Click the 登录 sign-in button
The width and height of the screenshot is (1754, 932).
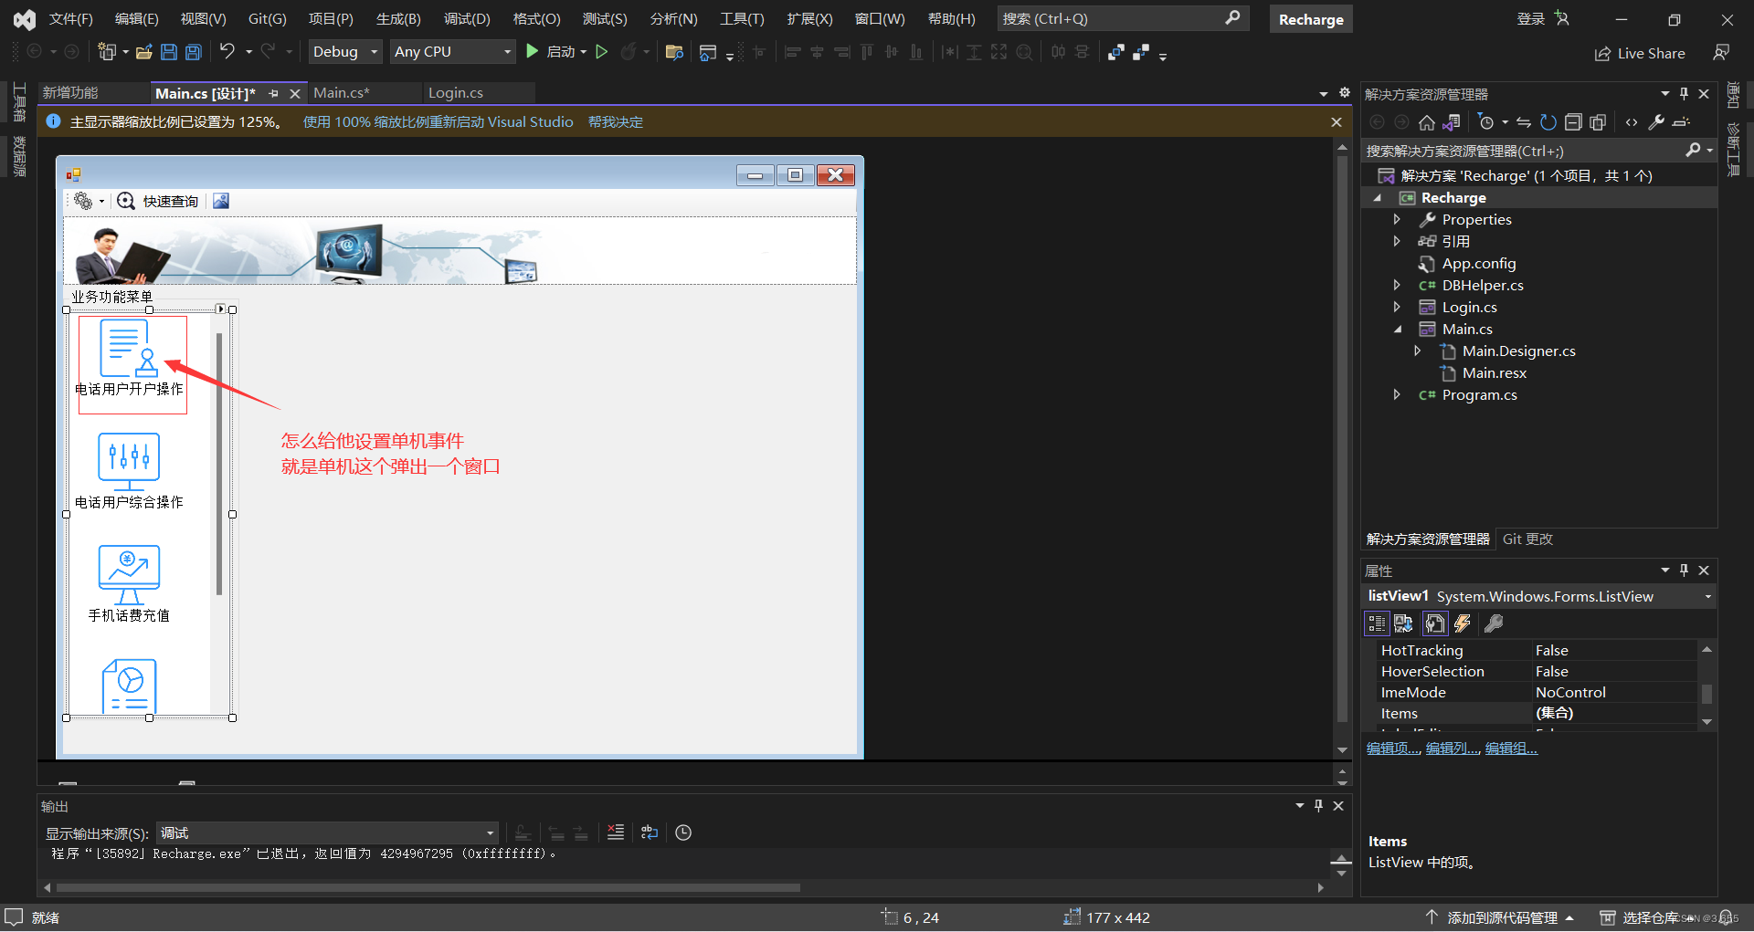[1542, 19]
